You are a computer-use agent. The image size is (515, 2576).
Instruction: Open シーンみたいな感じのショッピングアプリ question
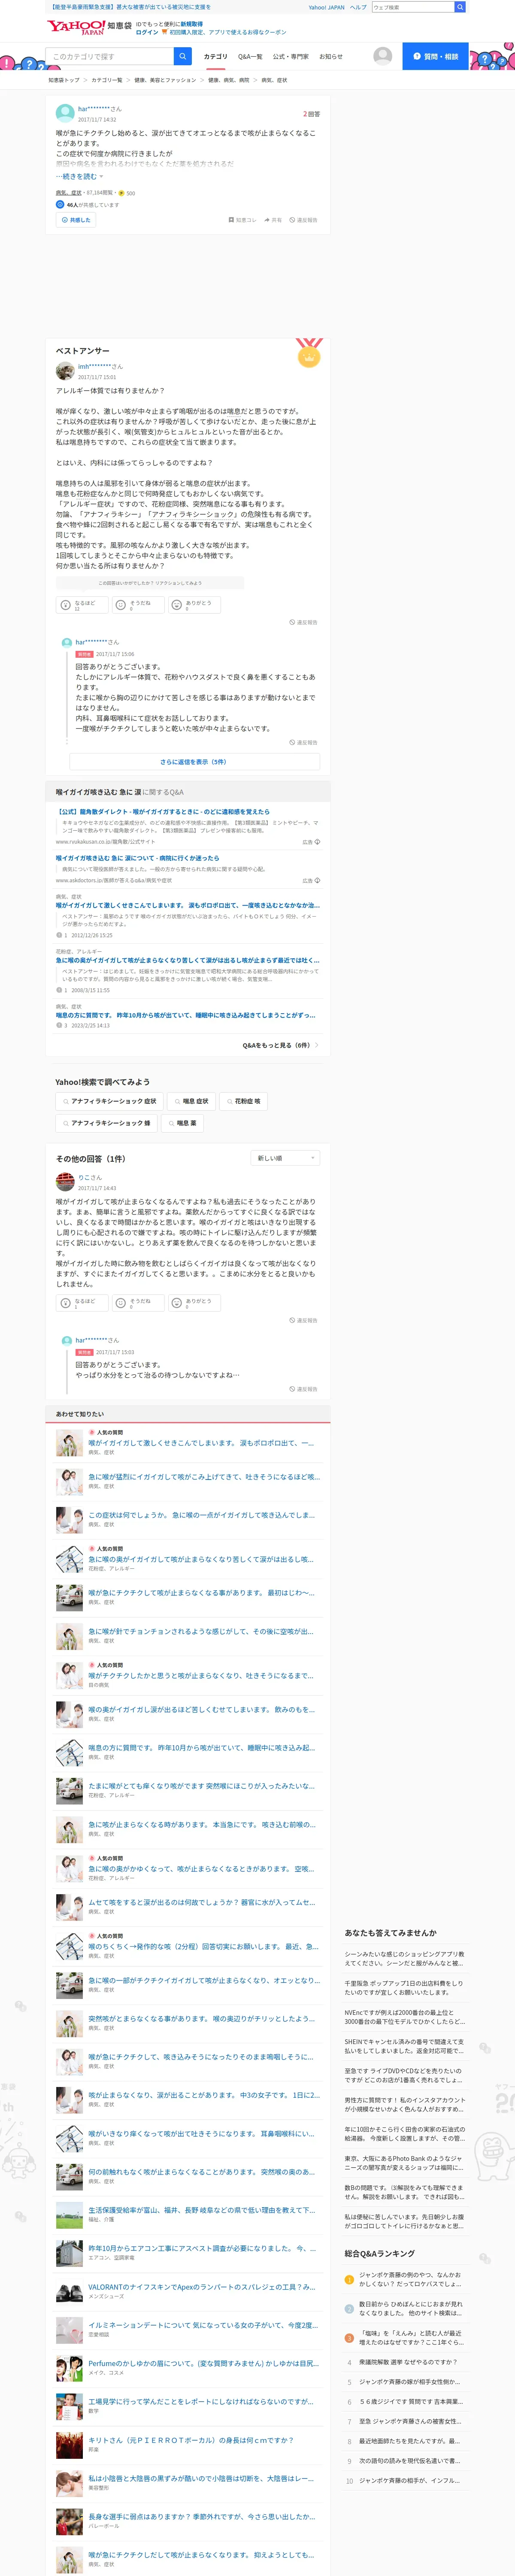(x=404, y=1958)
